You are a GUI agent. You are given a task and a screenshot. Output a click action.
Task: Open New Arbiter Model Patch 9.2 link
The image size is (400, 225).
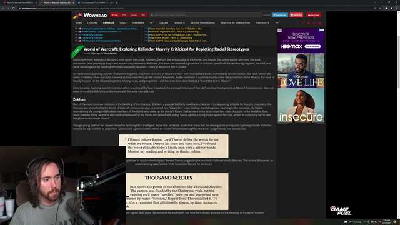(x=171, y=37)
